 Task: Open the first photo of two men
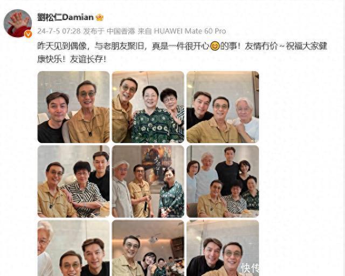(x=73, y=107)
